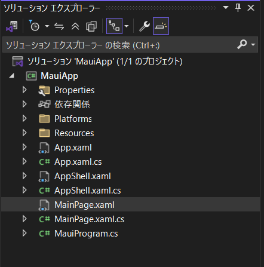Open file nesting options dropdown arrow
The width and height of the screenshot is (264, 267).
tap(127, 26)
